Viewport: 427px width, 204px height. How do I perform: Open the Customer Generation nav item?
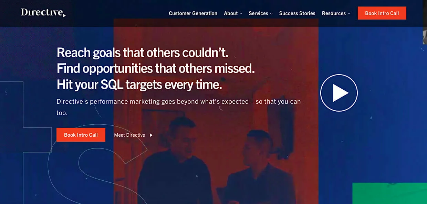[x=193, y=13]
